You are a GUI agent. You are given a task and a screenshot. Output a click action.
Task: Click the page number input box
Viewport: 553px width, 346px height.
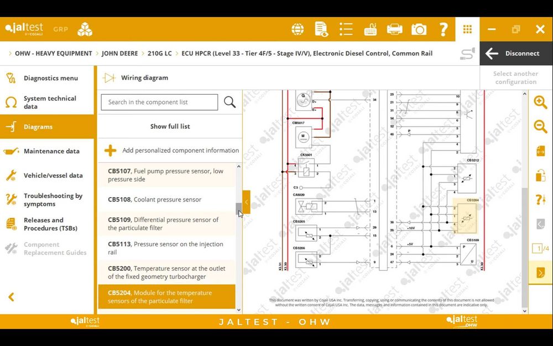[538, 249]
